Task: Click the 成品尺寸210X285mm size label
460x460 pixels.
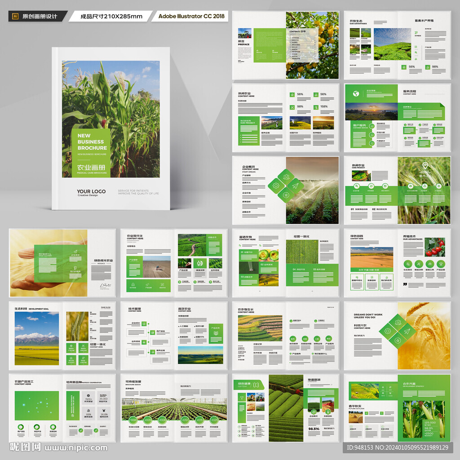Action: pos(111,17)
